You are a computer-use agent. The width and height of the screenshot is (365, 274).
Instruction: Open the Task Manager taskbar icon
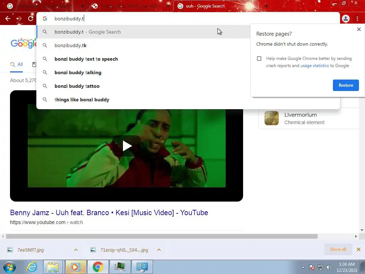(x=120, y=267)
